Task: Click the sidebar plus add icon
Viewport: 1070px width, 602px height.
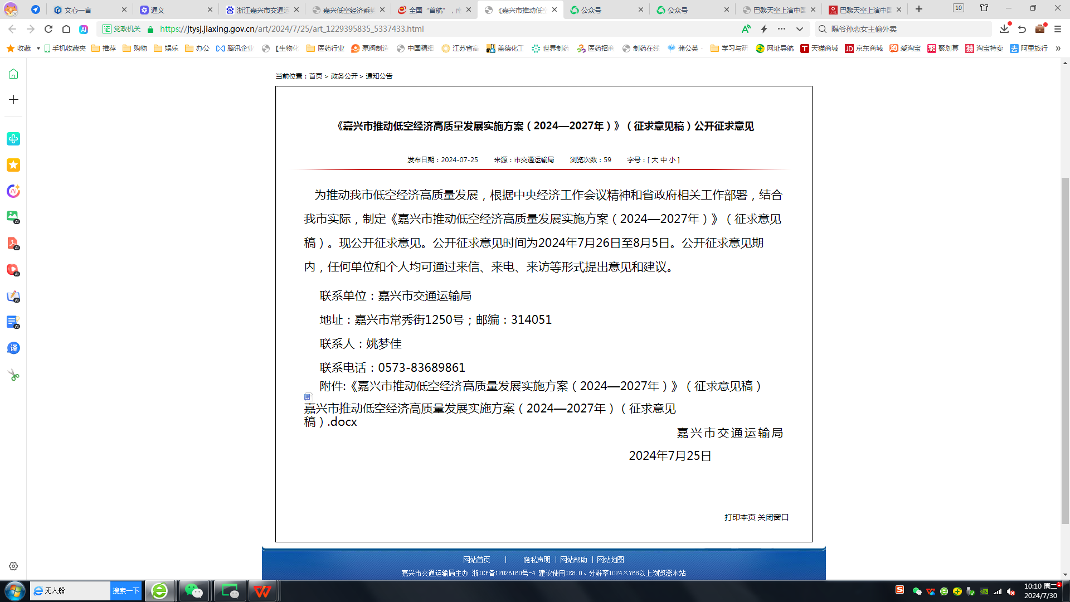Action: pos(13,100)
